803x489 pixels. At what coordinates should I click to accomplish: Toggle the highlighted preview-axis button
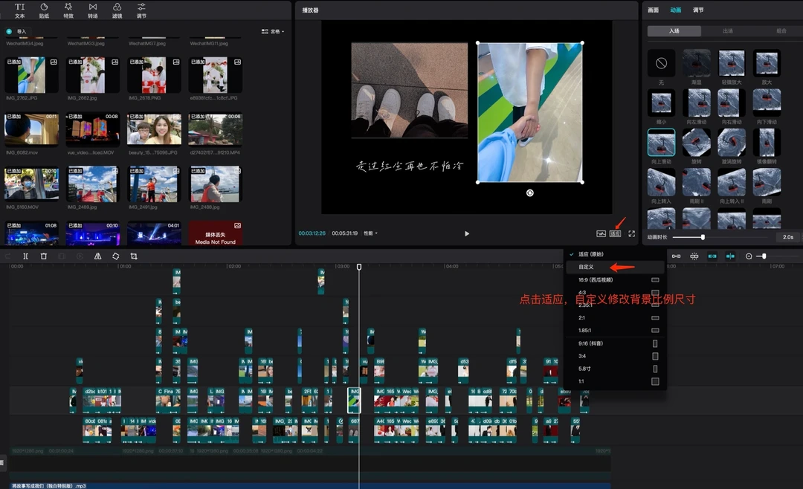pos(730,256)
